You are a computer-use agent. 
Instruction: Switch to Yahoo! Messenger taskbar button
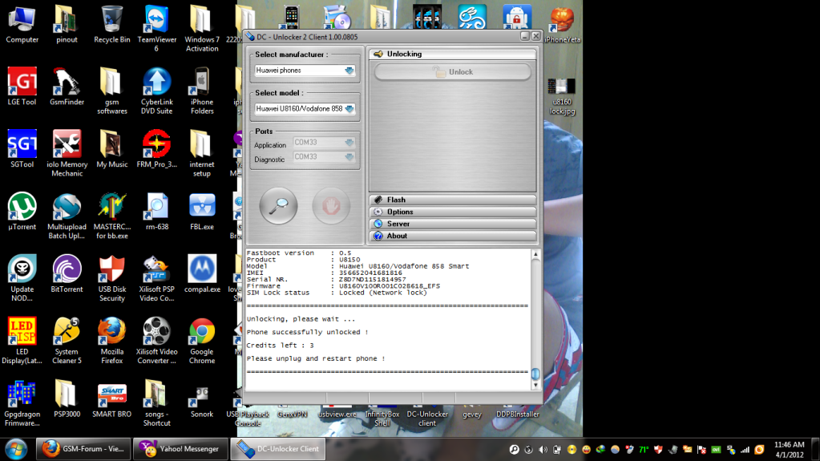[181, 449]
